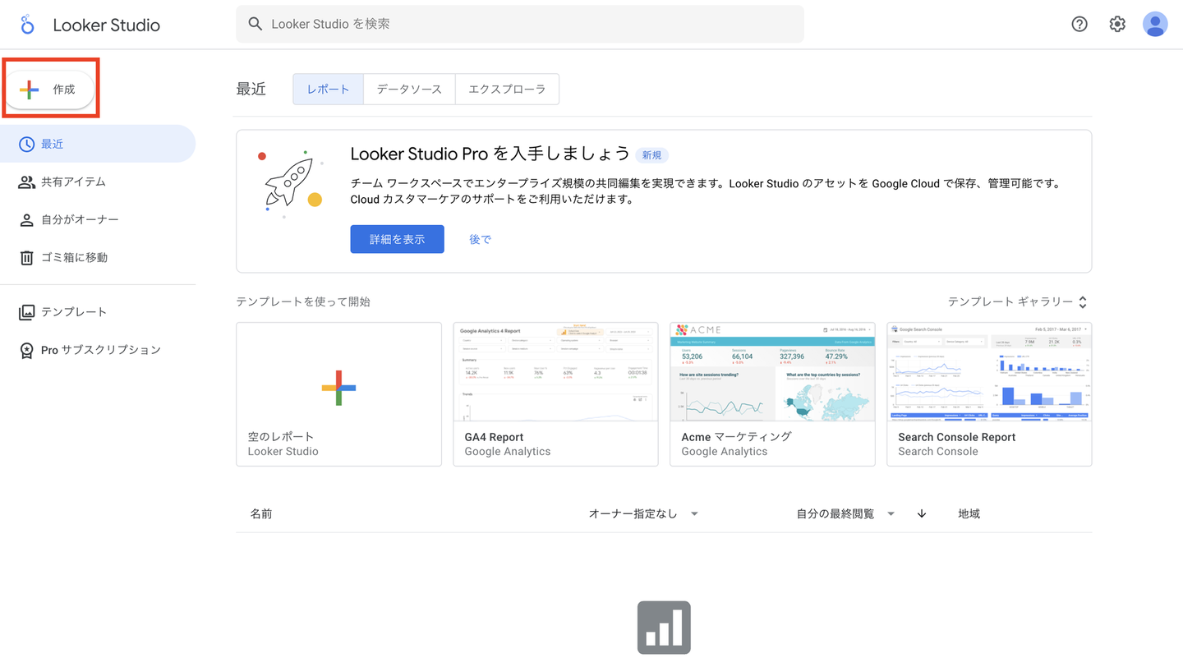Open the オーナー指定なし dropdown
The height and width of the screenshot is (667, 1183).
click(644, 514)
